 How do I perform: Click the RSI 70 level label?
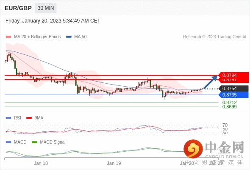coord(225,125)
